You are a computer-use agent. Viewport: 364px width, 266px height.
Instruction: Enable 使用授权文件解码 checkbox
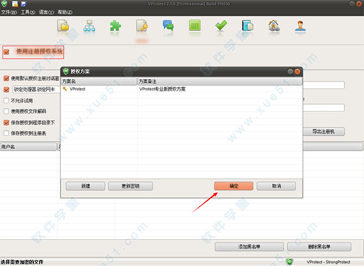(7, 111)
